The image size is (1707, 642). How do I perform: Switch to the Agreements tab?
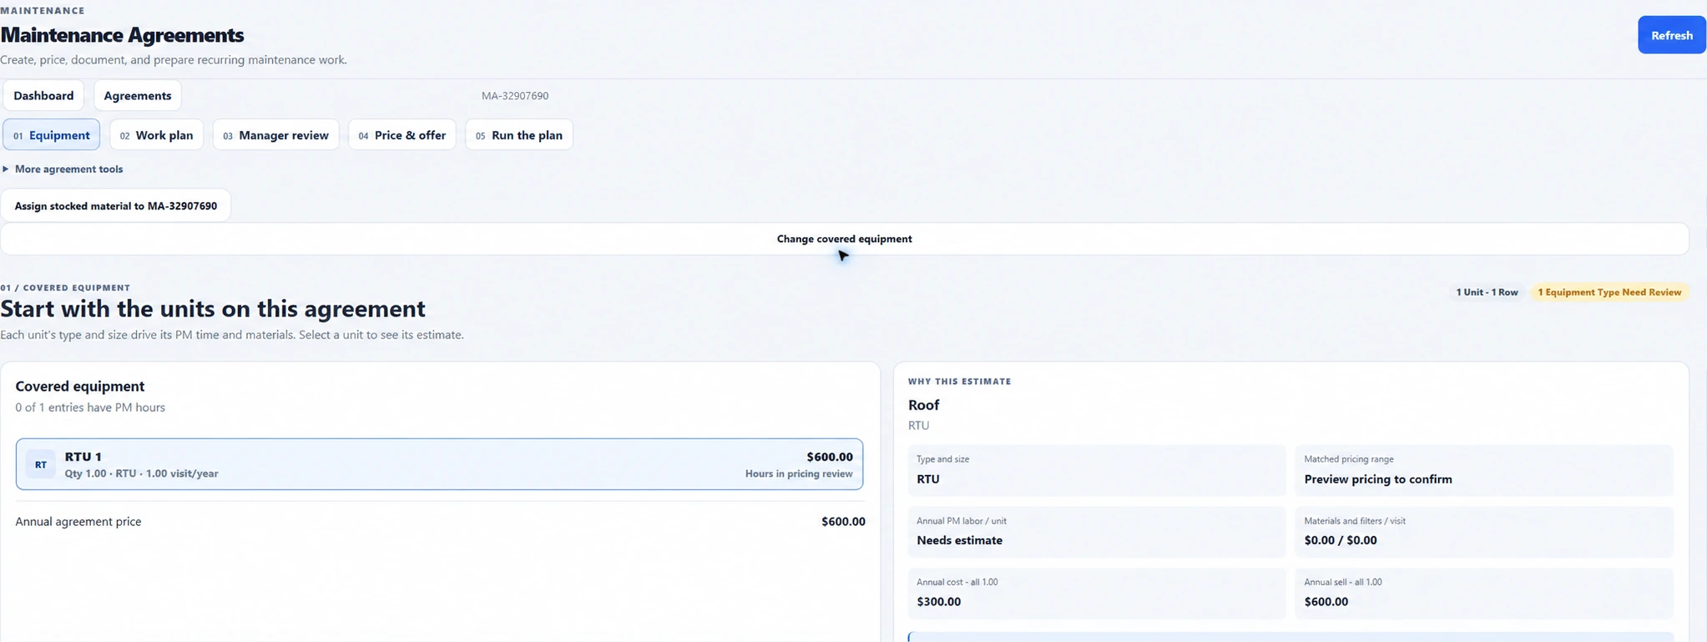tap(138, 95)
